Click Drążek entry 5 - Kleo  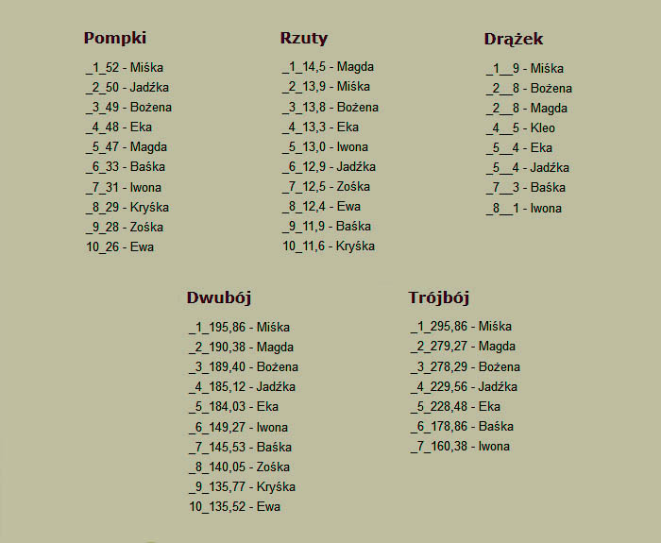coord(520,128)
